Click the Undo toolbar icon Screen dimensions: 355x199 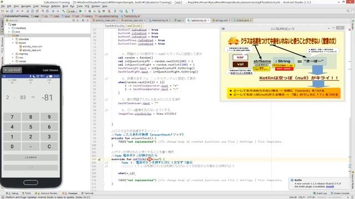click(x=17, y=11)
